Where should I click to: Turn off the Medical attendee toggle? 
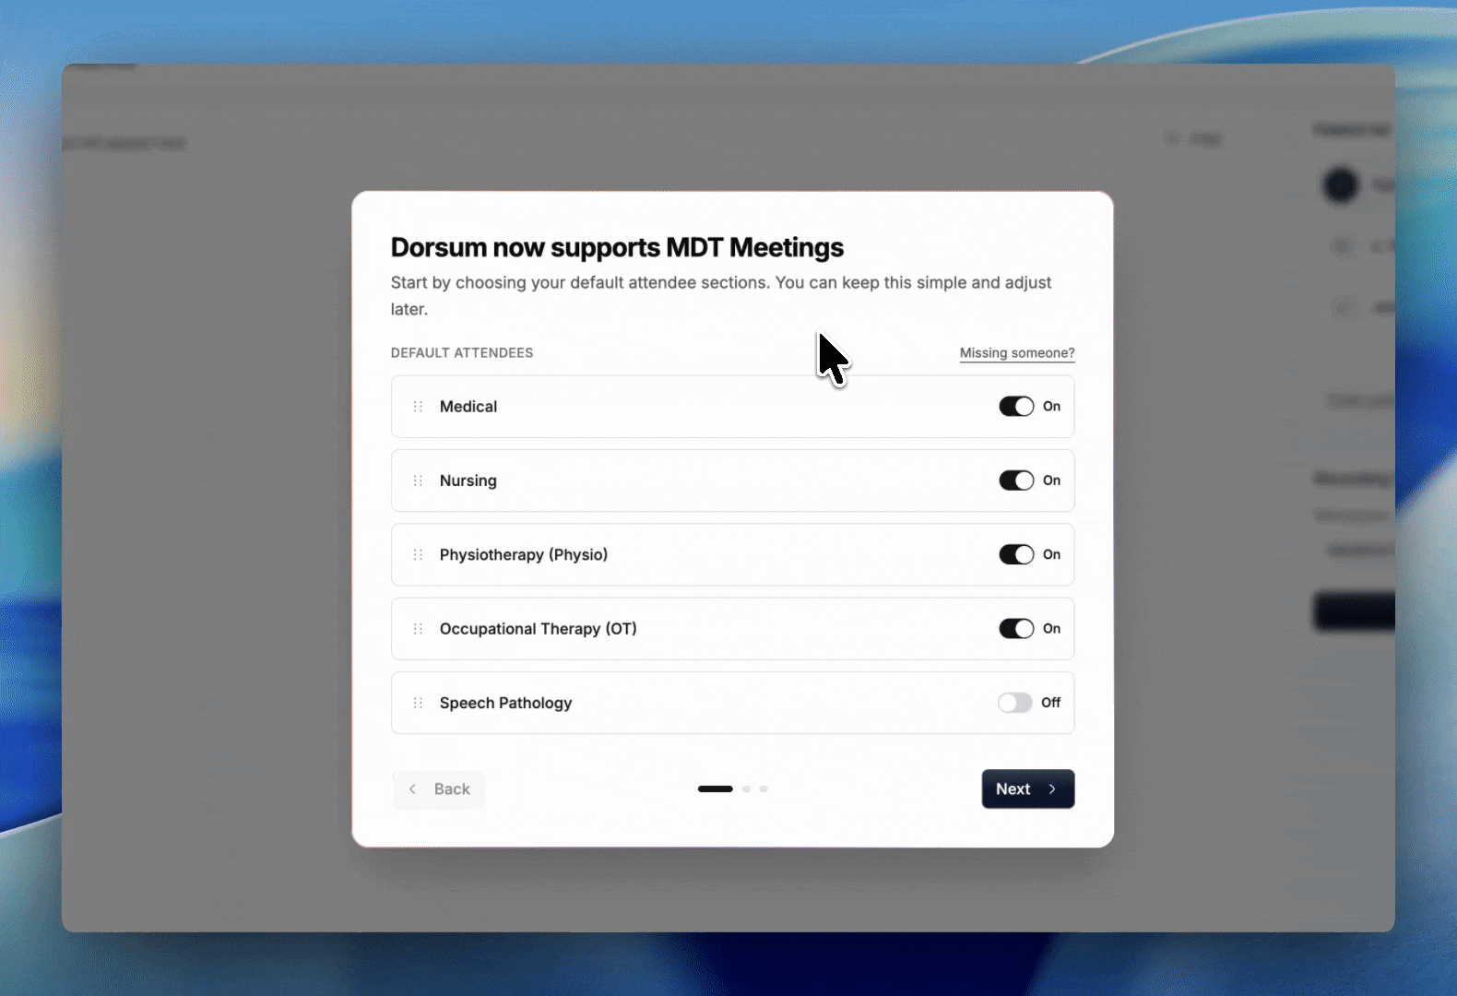[x=1016, y=407]
